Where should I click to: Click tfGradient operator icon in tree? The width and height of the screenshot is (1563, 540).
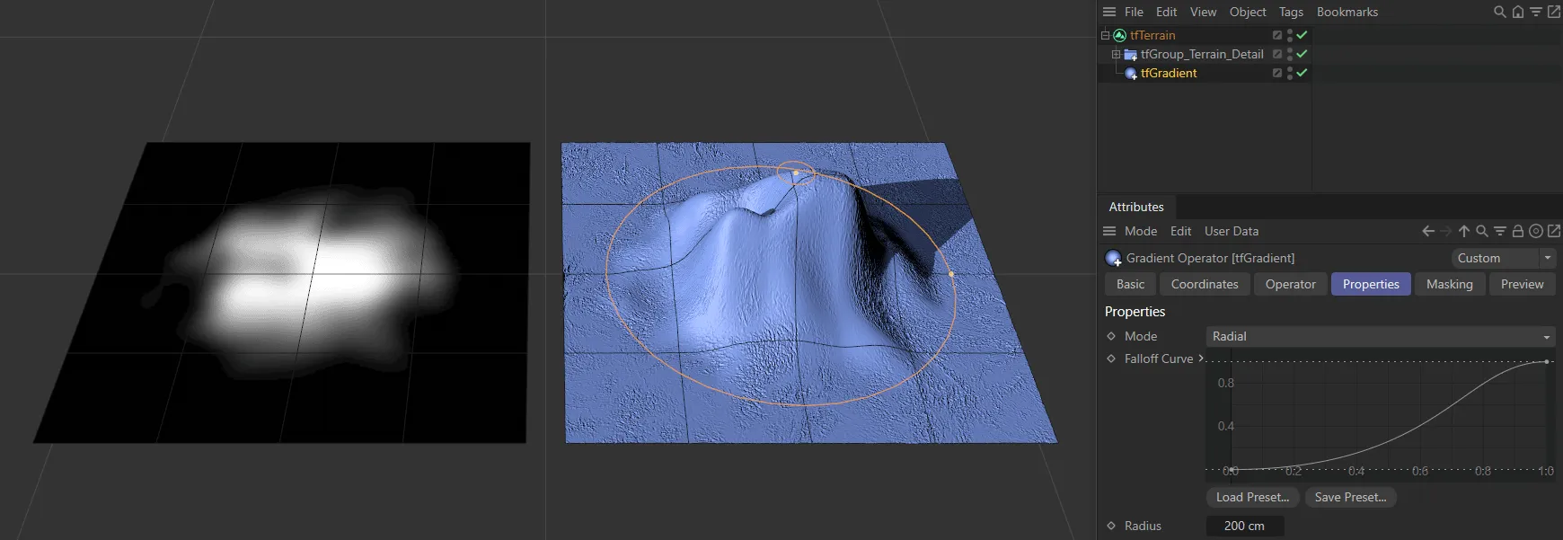1131,73
